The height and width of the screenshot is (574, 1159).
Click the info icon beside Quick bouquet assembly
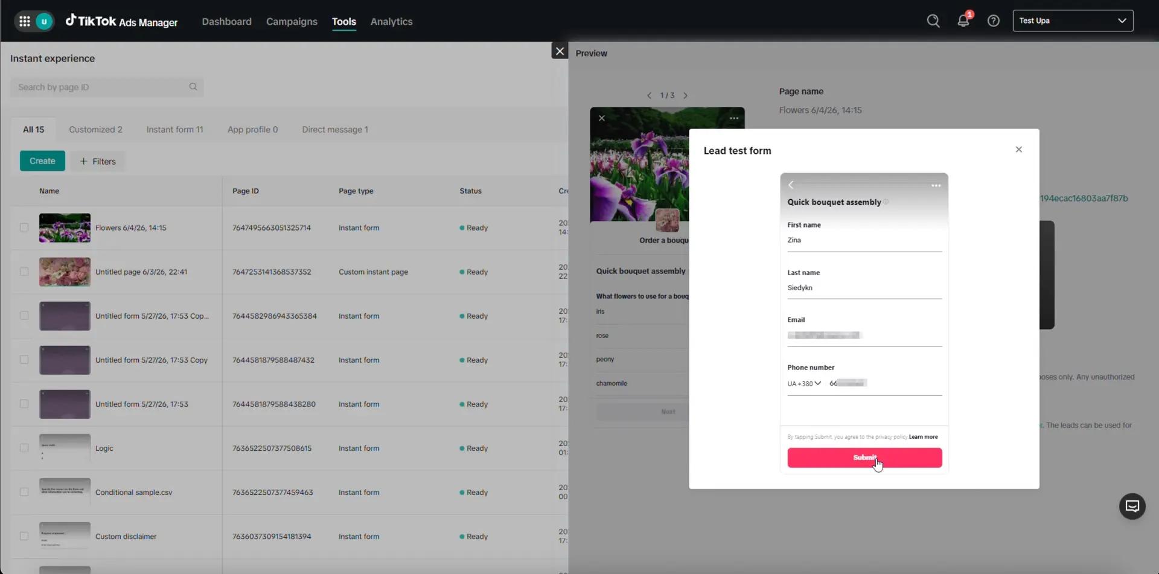886,202
